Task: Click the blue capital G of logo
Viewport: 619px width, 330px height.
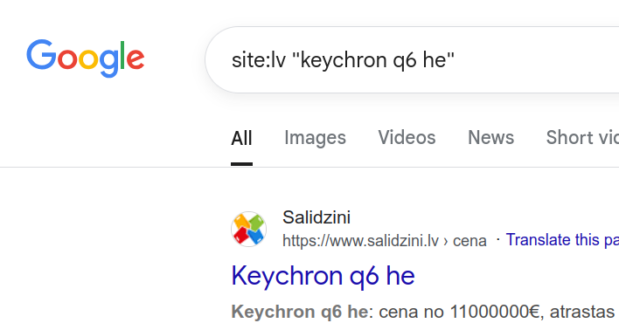Action: click(41, 54)
